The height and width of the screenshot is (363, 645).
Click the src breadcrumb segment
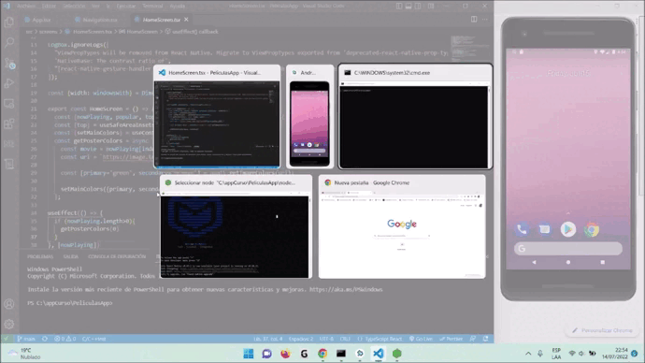(29, 32)
